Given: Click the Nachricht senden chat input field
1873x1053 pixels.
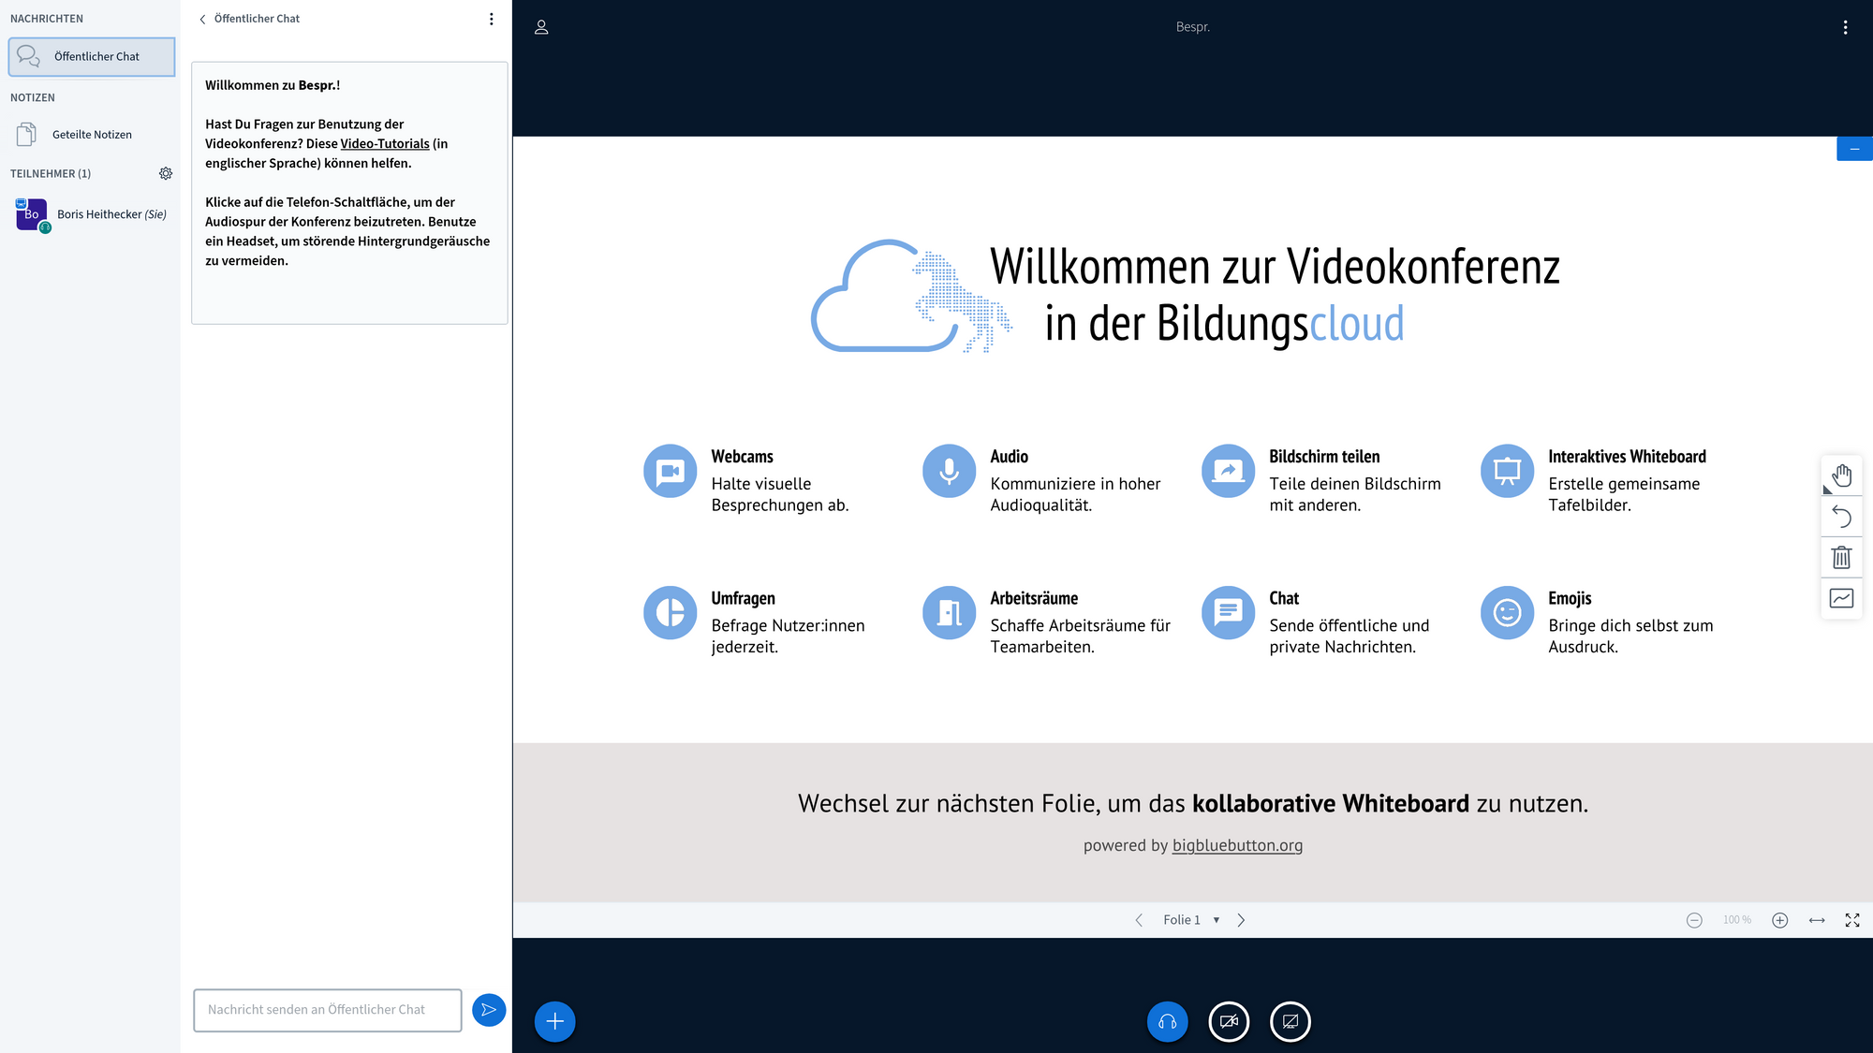Looking at the screenshot, I should click(x=327, y=1010).
